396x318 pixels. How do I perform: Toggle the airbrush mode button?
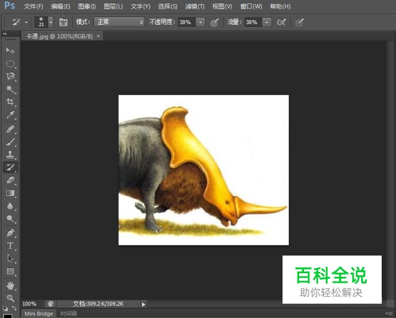point(281,22)
